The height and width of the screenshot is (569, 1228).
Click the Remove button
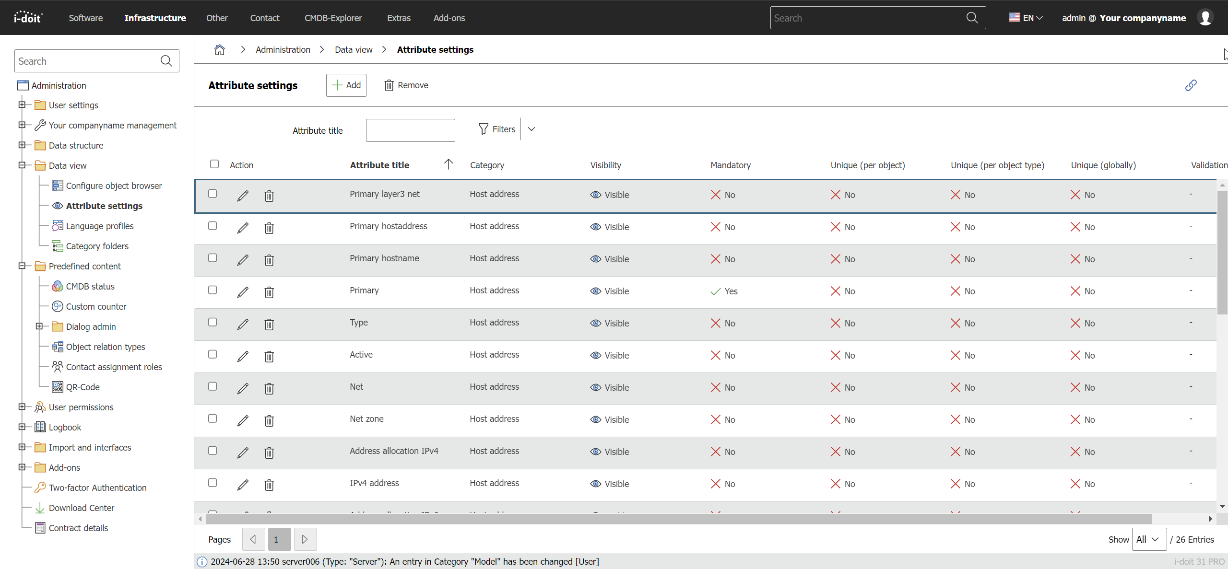406,85
